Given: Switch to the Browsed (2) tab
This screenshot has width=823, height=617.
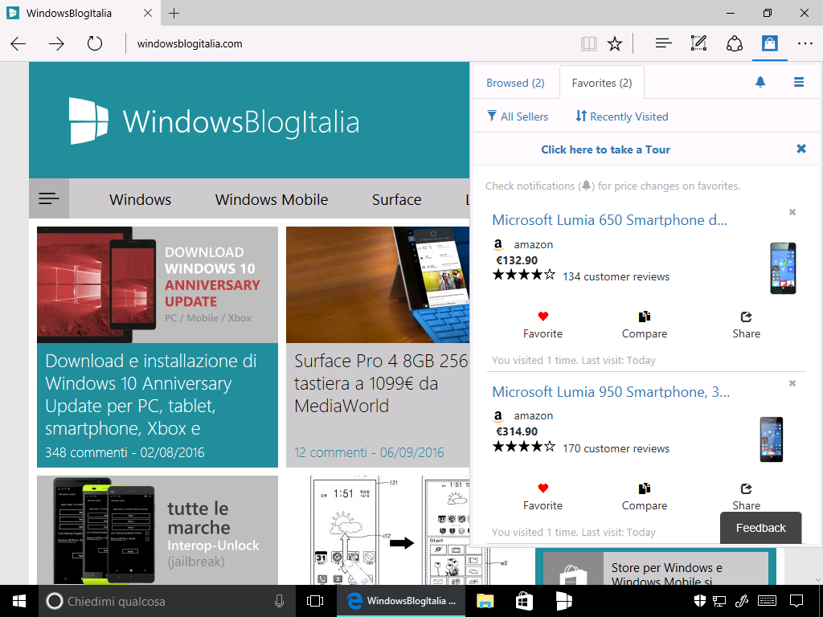Looking at the screenshot, I should tap(515, 83).
